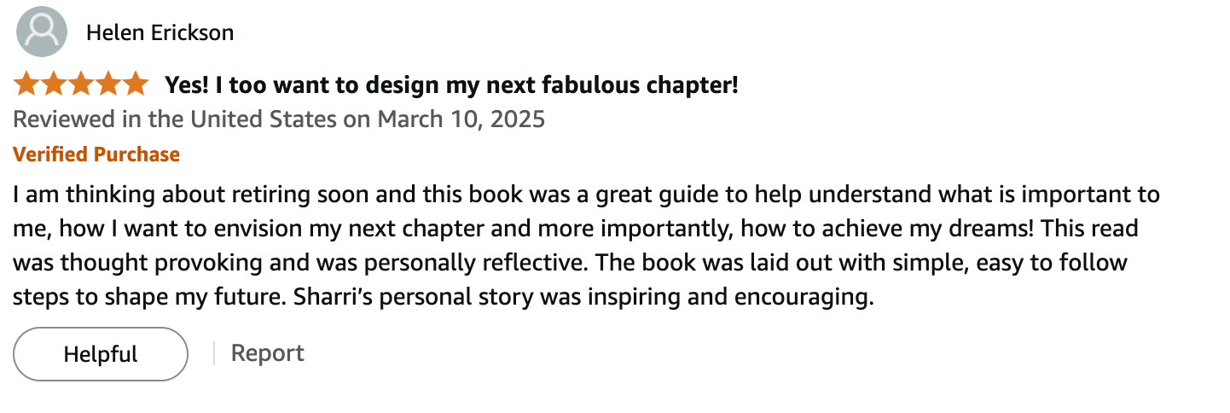Click the divider beside the Report link
1230x413 pixels.
[213, 353]
